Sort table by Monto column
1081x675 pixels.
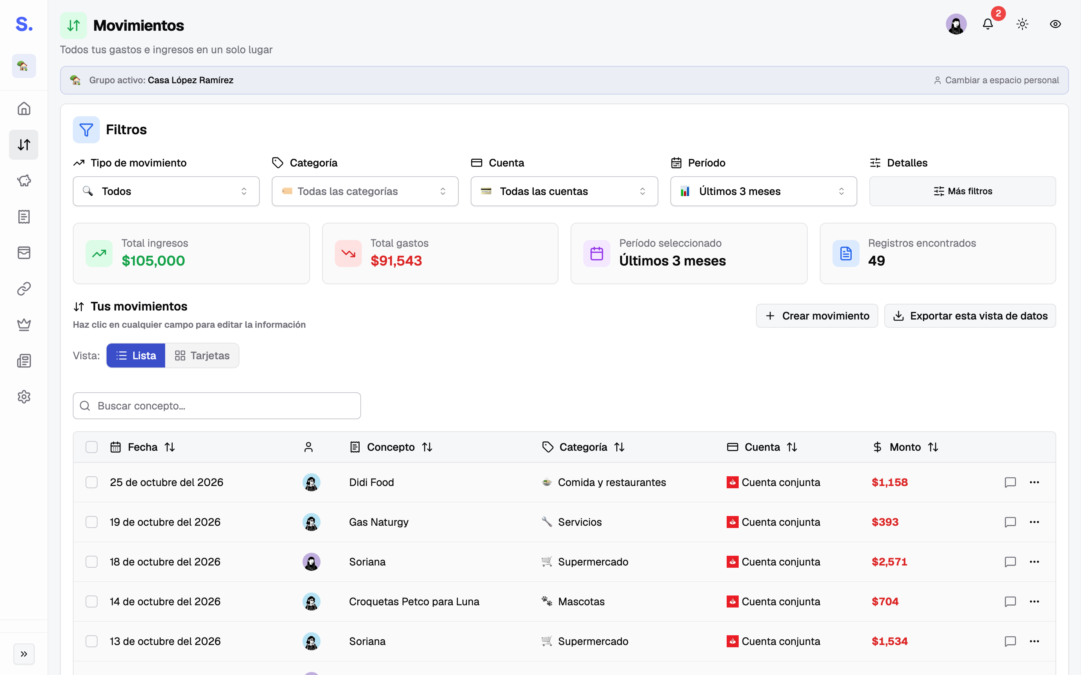point(905,447)
